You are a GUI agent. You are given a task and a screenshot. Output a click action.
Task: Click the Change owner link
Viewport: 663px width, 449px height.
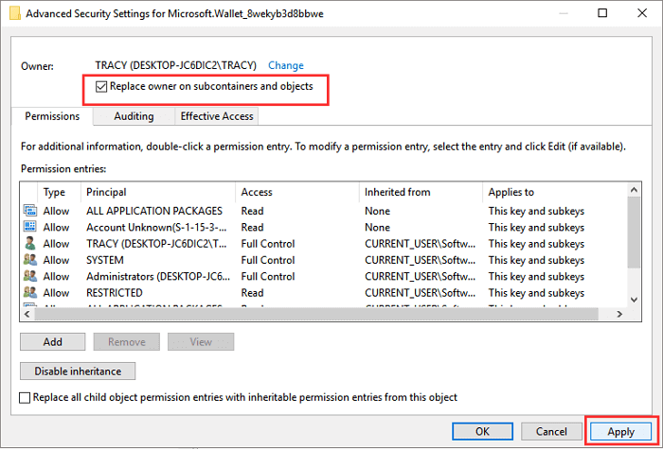tap(286, 65)
